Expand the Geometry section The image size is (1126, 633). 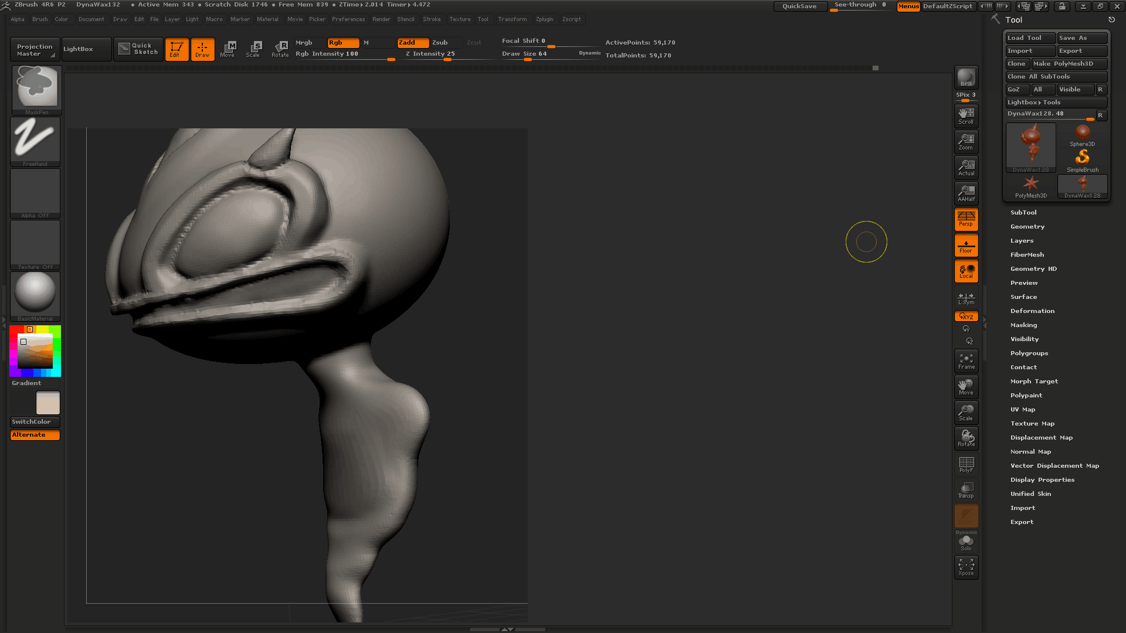coord(1027,227)
